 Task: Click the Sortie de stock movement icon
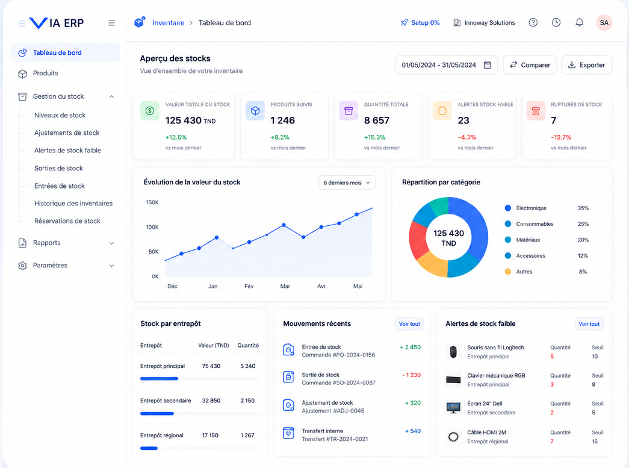(288, 376)
